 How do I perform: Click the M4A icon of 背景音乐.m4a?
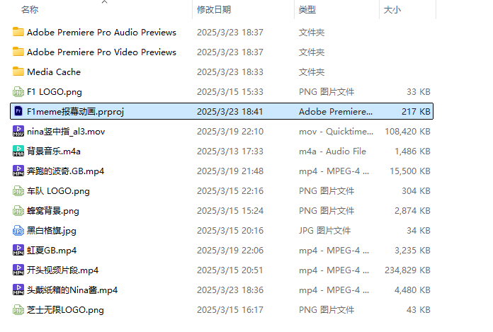tap(18, 151)
